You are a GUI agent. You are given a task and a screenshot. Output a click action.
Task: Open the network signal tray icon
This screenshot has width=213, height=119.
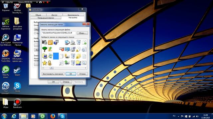193,116
